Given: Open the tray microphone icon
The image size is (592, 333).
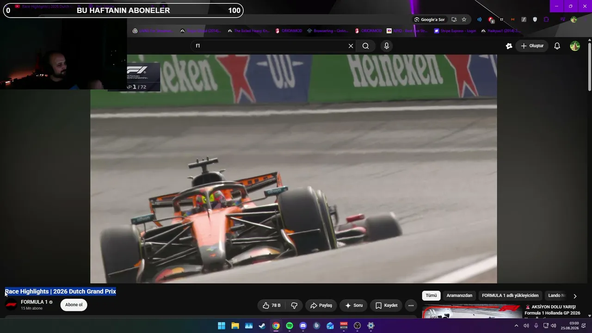Looking at the screenshot, I should 536,326.
